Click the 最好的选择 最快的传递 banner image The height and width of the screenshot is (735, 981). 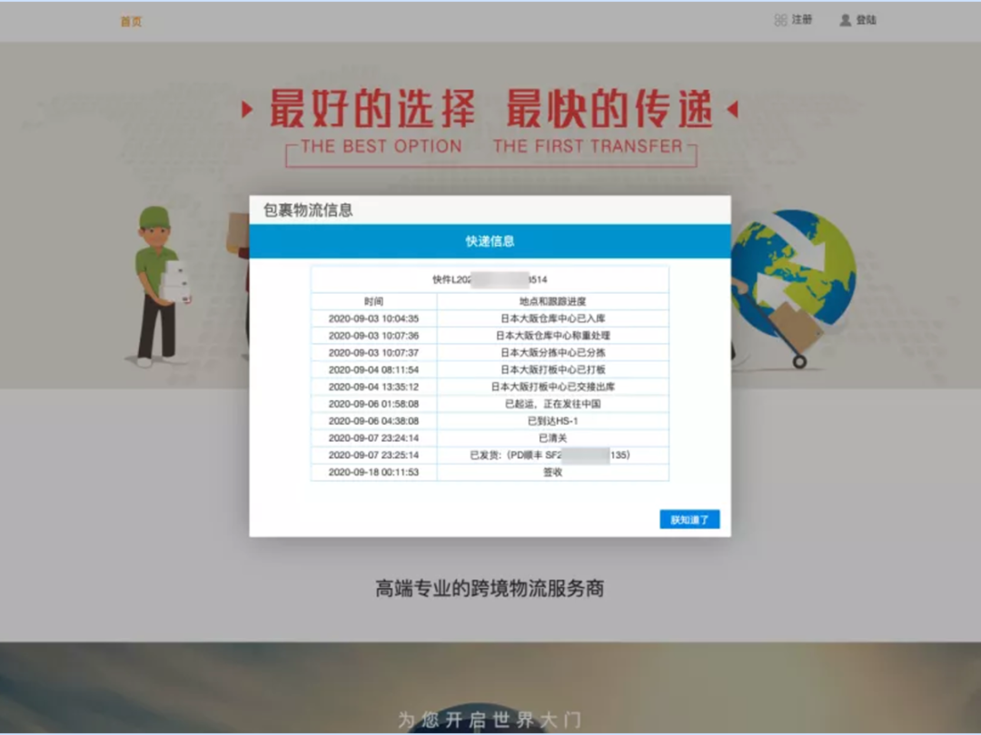click(x=490, y=126)
